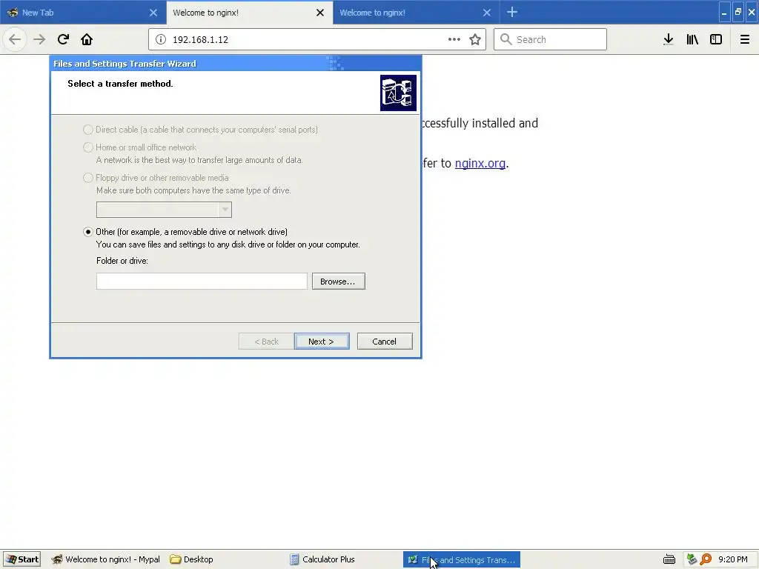Follow the nginx.org link
The height and width of the screenshot is (569, 759).
coord(480,163)
